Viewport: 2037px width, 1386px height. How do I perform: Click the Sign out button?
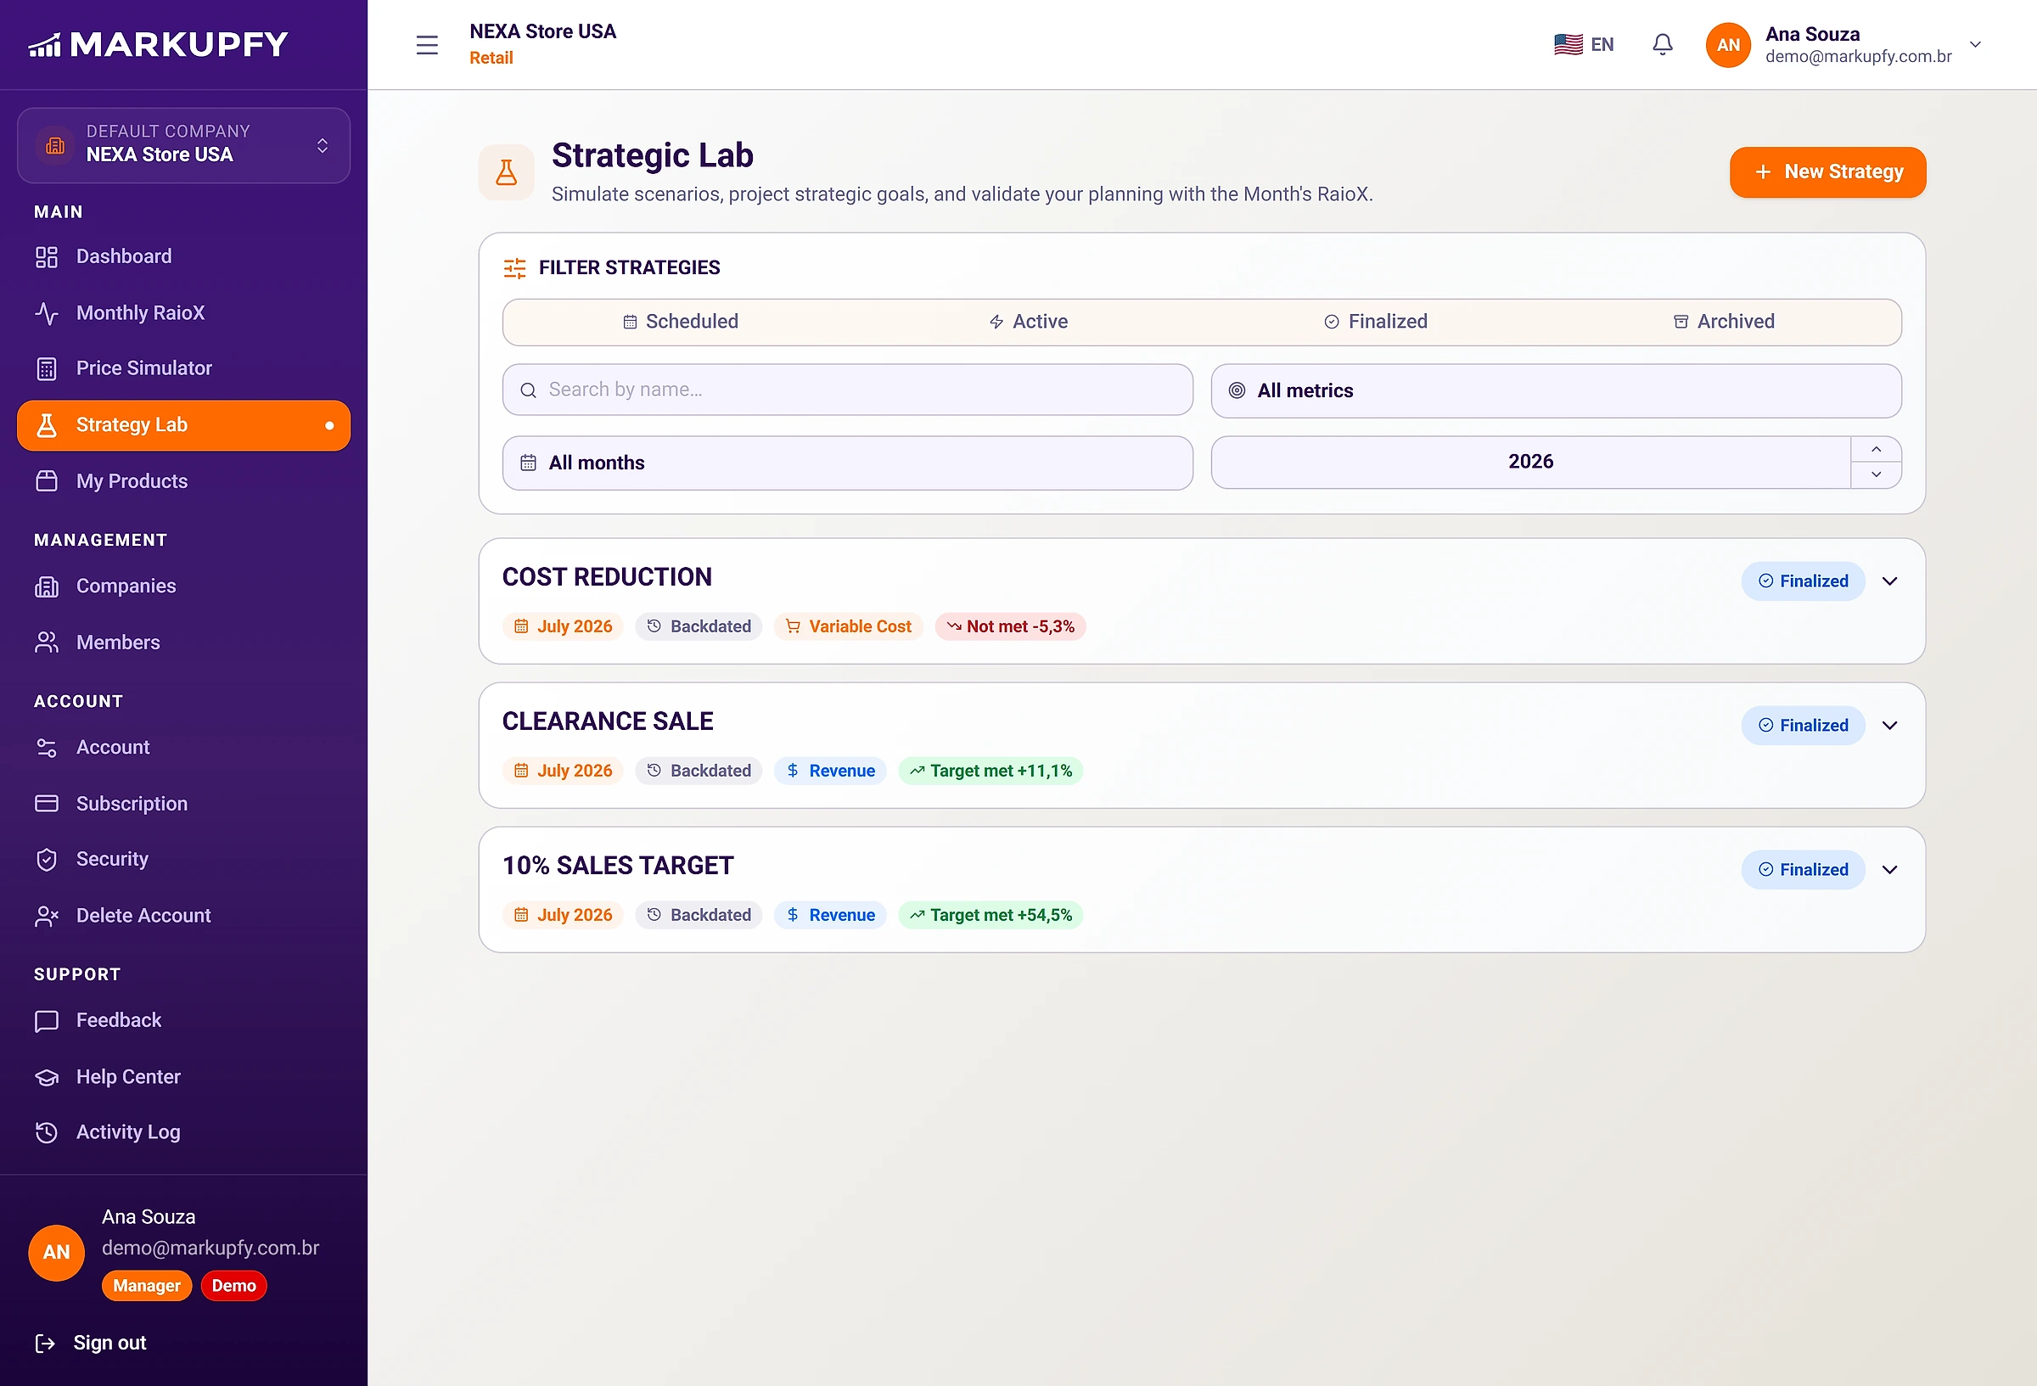coord(90,1343)
